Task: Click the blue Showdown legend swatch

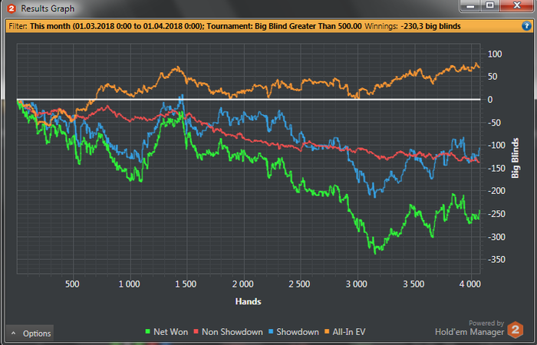Action: pyautogui.click(x=271, y=332)
